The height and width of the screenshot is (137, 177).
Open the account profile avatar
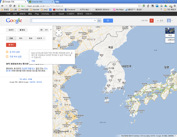point(169,20)
